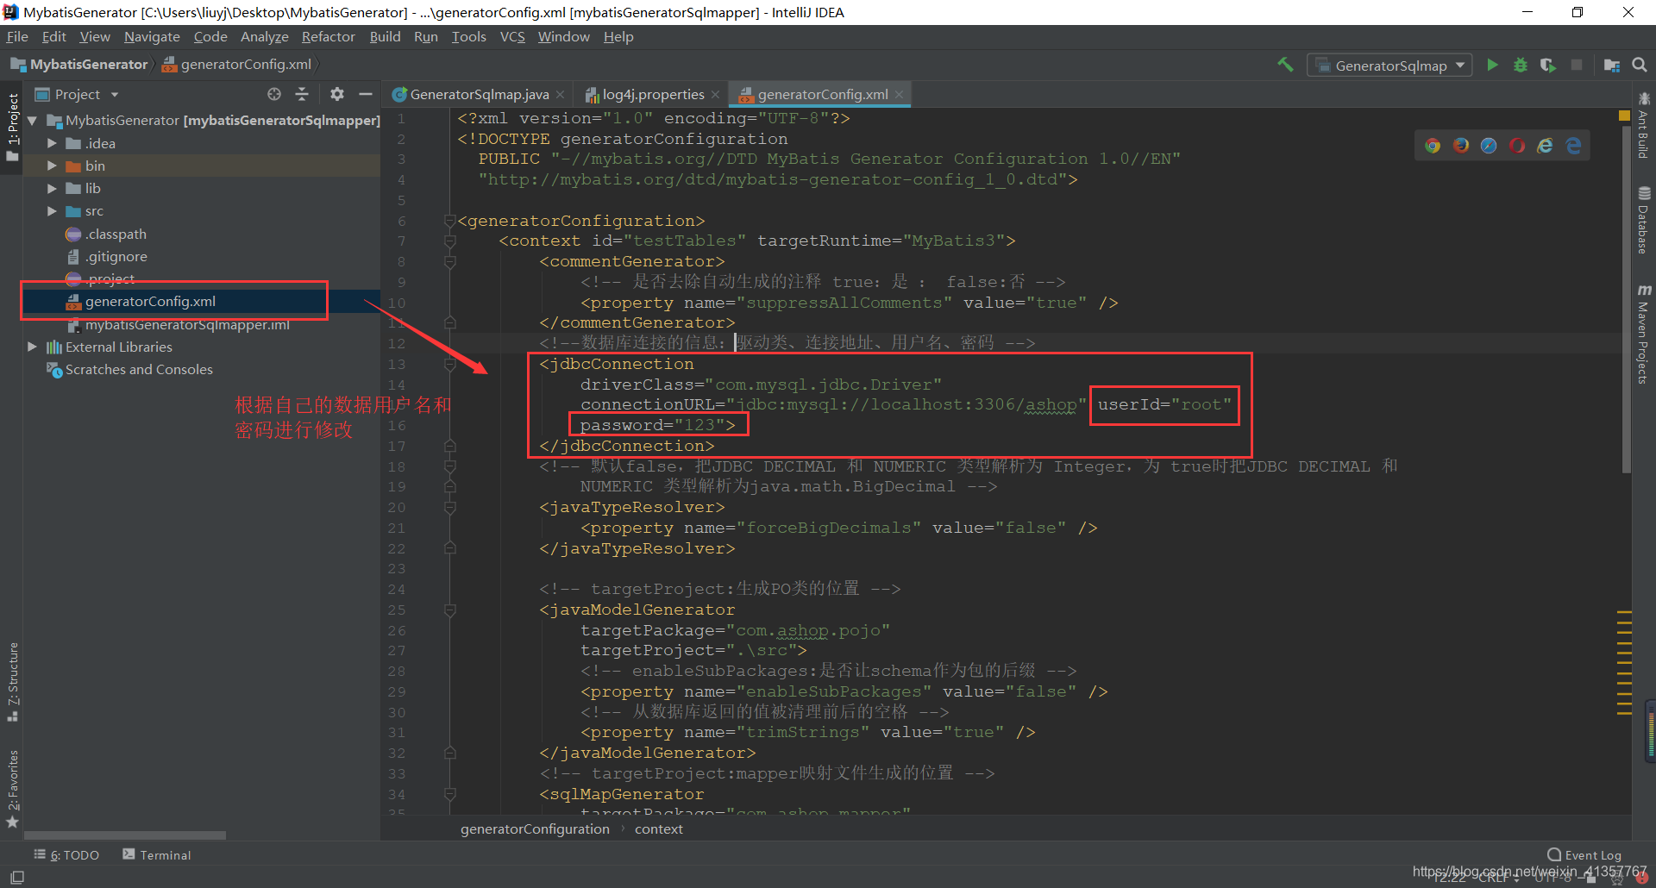Collapse all nodes in Project panel

point(302,94)
